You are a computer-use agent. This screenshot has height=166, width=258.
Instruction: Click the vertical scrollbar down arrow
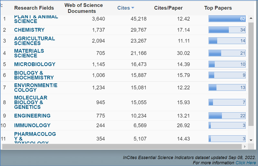tap(251, 140)
